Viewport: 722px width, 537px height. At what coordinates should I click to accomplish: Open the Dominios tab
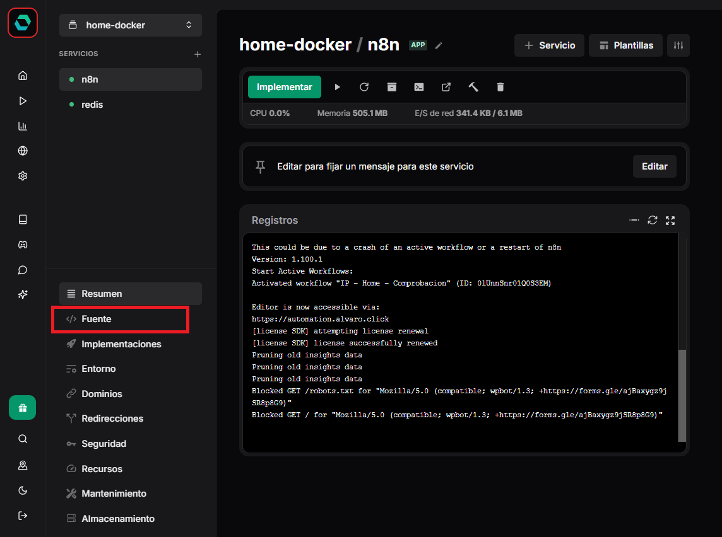click(x=130, y=394)
